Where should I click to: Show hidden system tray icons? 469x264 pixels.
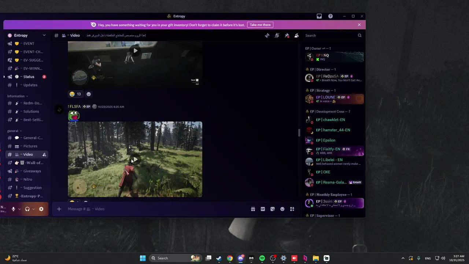403,258
